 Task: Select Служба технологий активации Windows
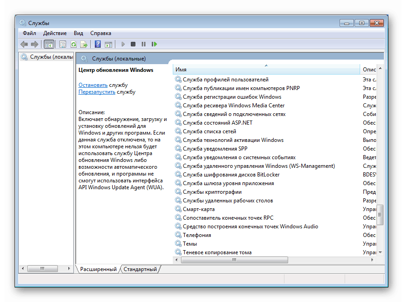[x=275, y=140]
